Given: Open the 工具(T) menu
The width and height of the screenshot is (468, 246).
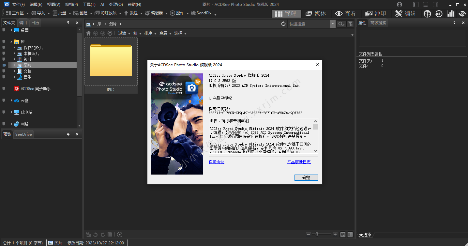Looking at the screenshot, I should pyautogui.click(x=89, y=5).
